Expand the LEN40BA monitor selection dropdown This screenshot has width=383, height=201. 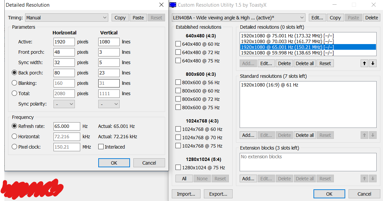(x=238, y=18)
